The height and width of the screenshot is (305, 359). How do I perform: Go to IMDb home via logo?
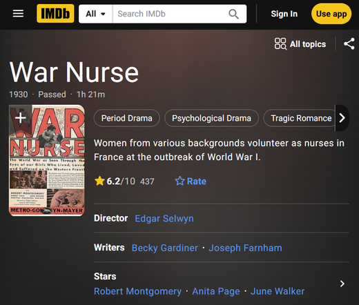tap(55, 14)
